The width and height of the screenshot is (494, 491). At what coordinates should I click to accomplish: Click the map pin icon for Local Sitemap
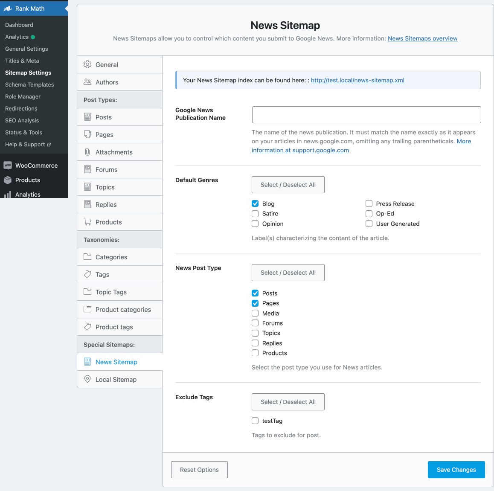point(87,379)
